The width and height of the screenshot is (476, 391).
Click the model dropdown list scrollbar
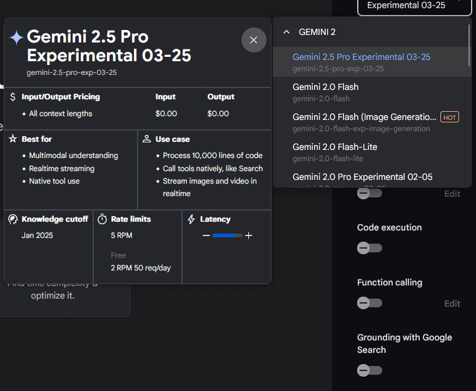469,46
